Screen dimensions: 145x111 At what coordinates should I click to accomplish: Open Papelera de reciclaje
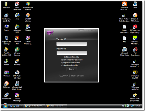[x=6, y=40]
